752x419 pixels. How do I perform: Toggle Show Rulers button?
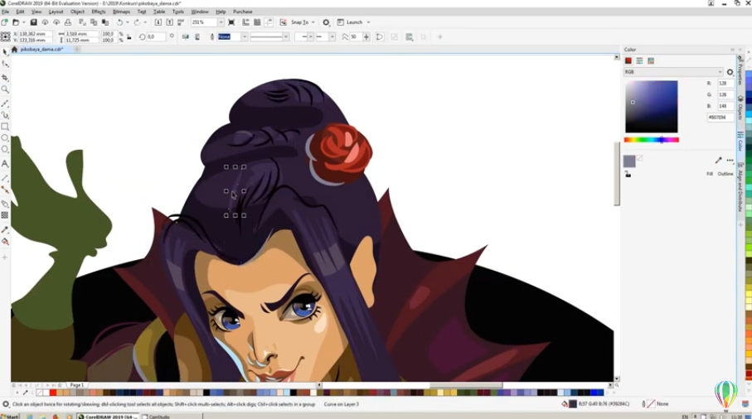[x=245, y=22]
